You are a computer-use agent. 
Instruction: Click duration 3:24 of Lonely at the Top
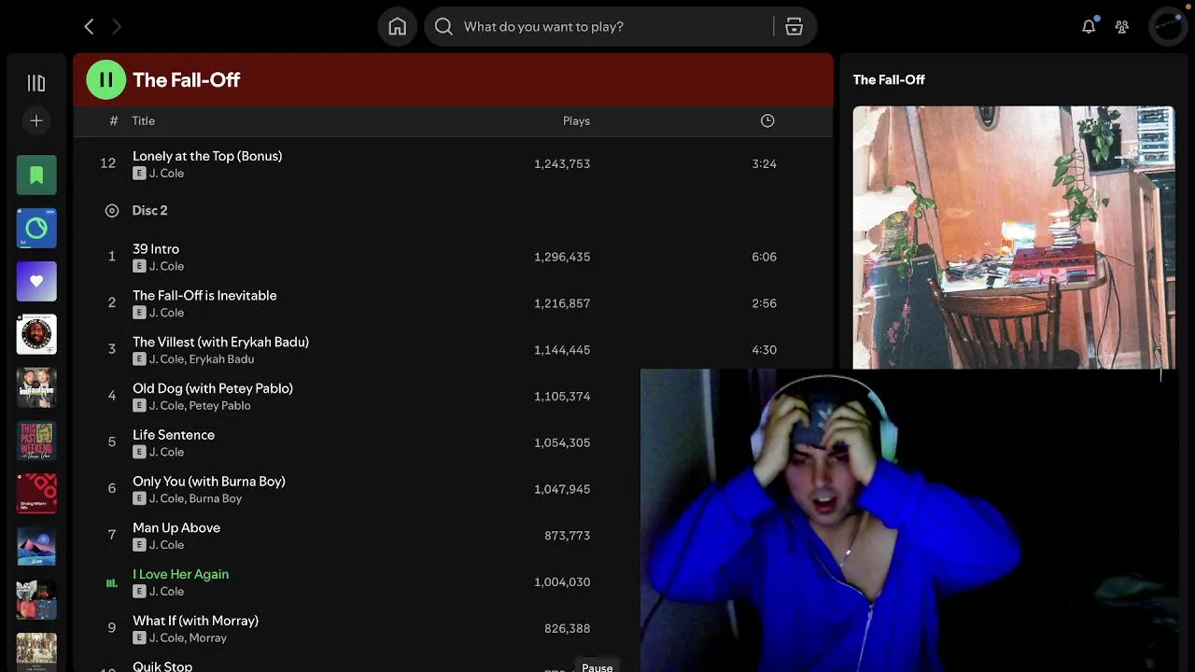(764, 163)
